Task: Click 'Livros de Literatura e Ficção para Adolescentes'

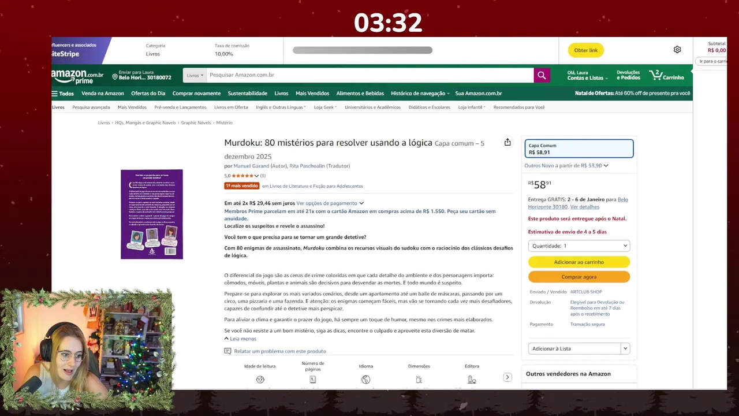Action: point(316,186)
